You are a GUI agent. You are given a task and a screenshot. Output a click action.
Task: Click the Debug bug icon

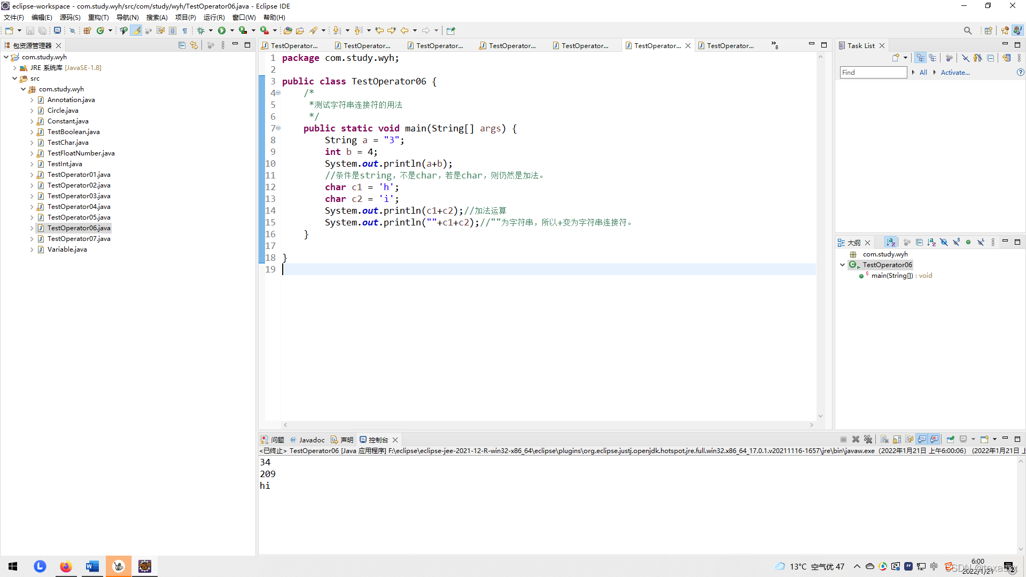pyautogui.click(x=201, y=30)
